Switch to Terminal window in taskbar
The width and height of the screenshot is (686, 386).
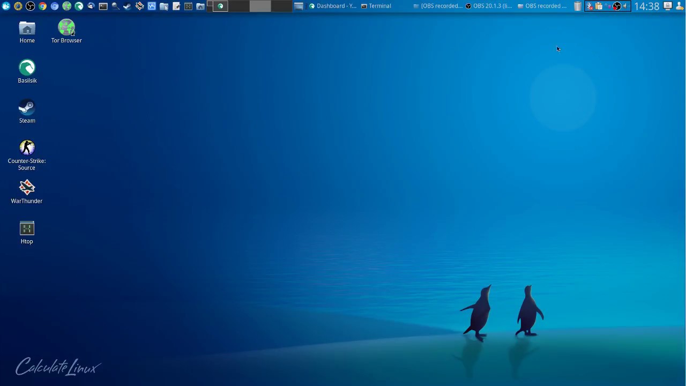pyautogui.click(x=376, y=6)
